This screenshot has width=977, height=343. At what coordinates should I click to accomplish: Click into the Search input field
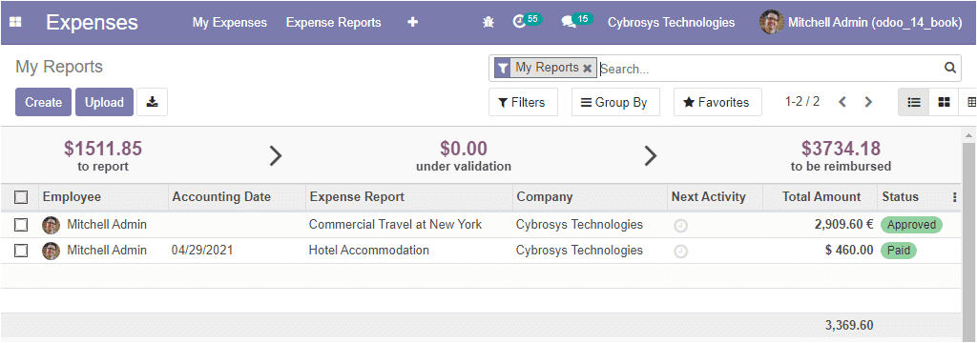tap(770, 69)
